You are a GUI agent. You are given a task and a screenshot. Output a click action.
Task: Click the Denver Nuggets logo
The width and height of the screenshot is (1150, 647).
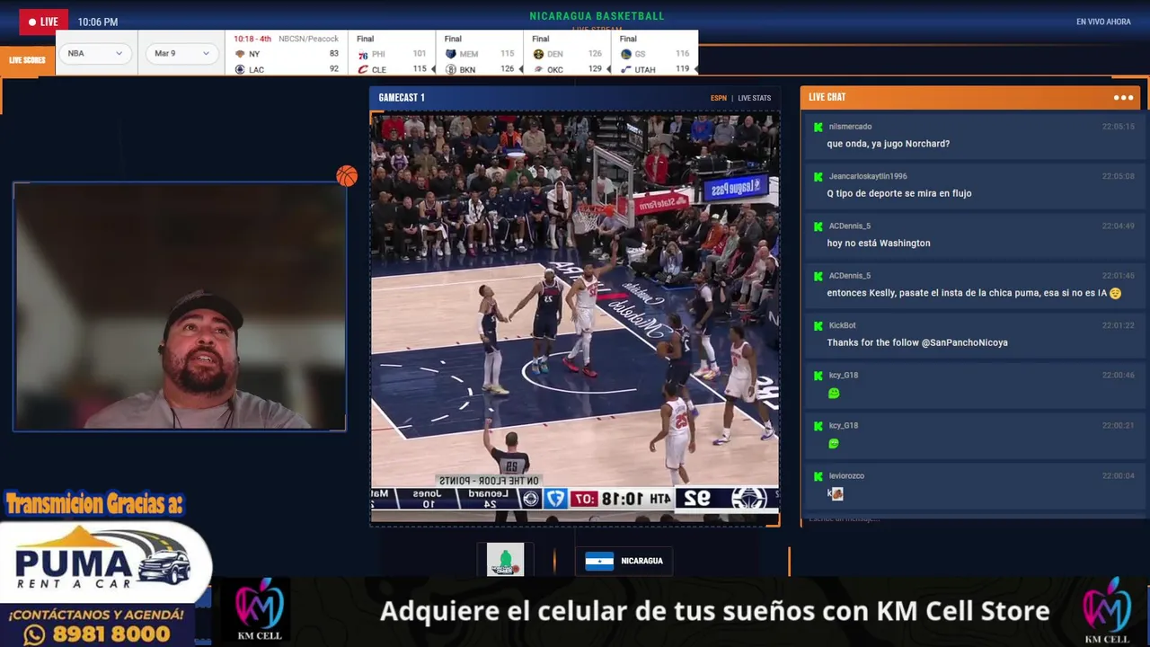(538, 54)
